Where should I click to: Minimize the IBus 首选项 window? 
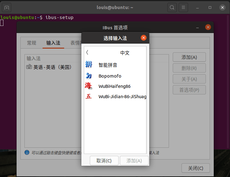[x=197, y=27]
